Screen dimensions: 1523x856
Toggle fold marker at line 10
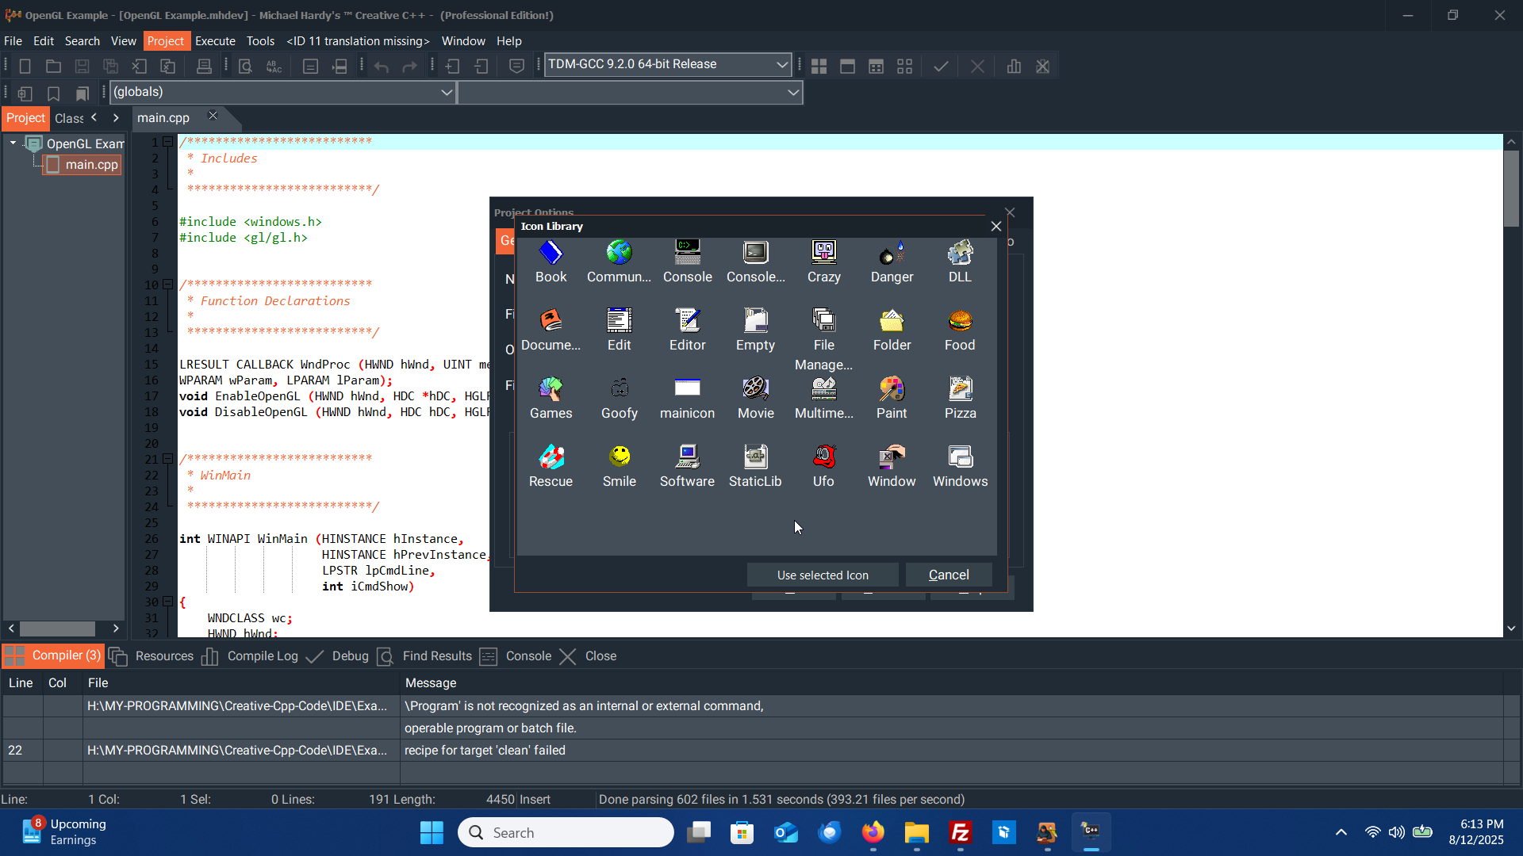(168, 285)
